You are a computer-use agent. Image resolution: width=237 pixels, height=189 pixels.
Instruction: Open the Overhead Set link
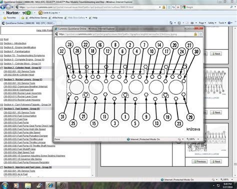18,90
